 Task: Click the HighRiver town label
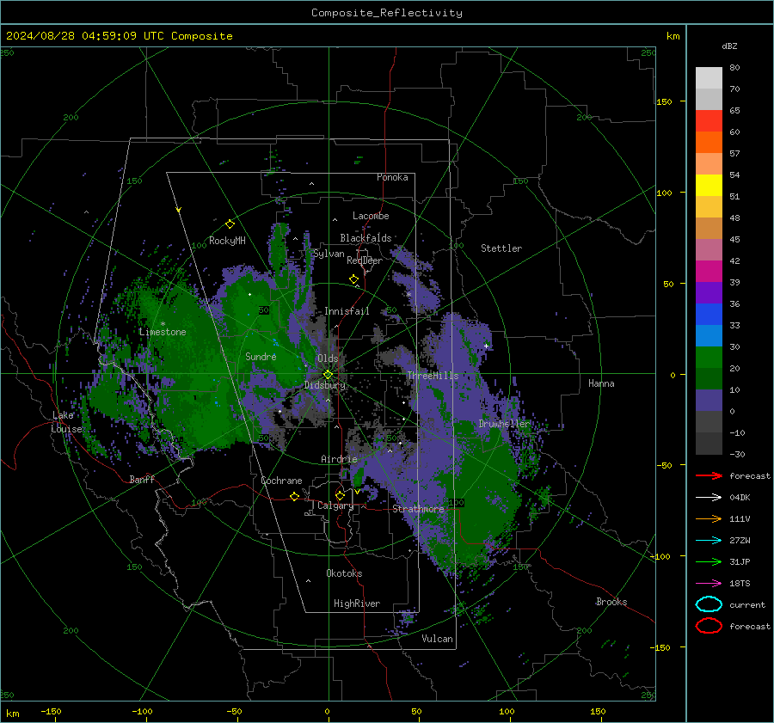[357, 604]
